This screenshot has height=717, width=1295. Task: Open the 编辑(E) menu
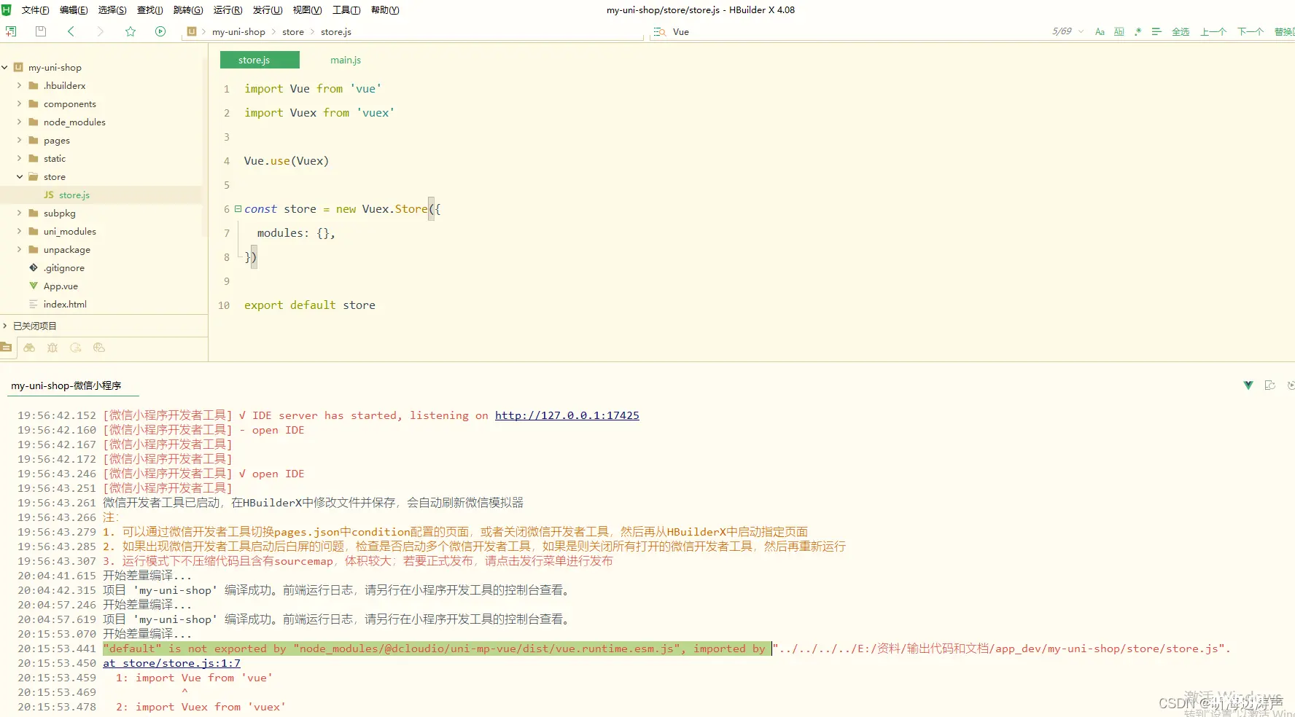[x=74, y=10]
